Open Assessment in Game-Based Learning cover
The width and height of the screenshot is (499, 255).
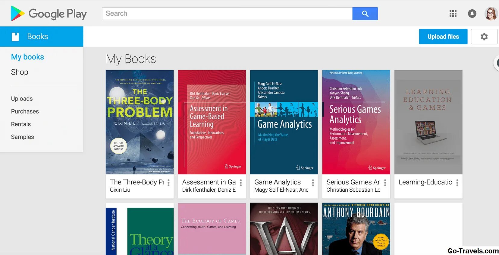click(212, 122)
